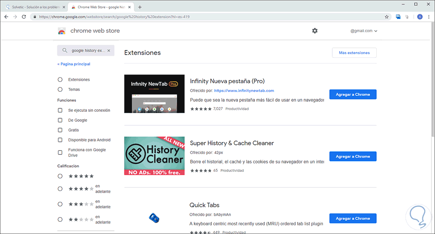Add Super History & Cache Cleaner to Chrome
435x234 pixels.
[353, 157]
